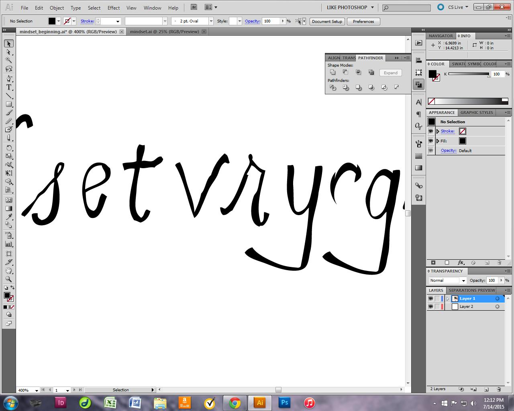
Task: Toggle lock column for Layer 1
Action: point(437,299)
